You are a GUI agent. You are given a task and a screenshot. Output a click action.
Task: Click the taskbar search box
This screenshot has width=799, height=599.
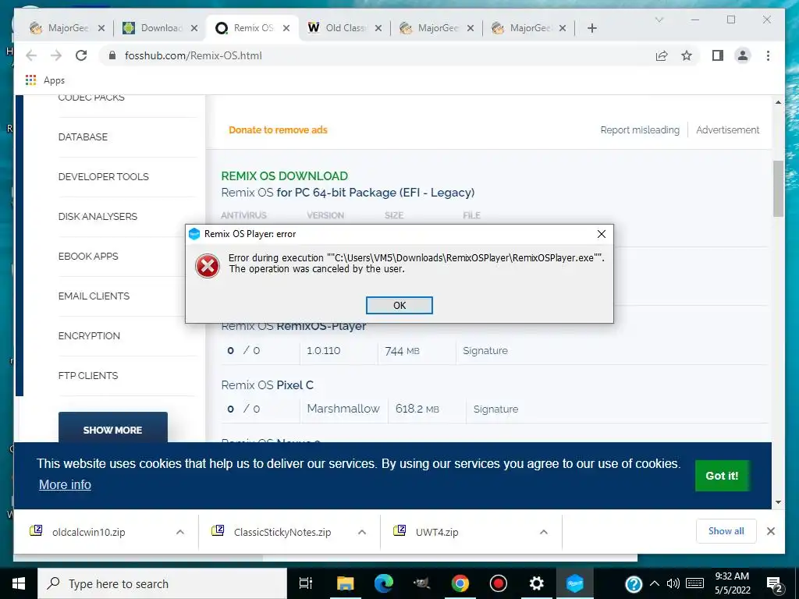click(x=162, y=583)
